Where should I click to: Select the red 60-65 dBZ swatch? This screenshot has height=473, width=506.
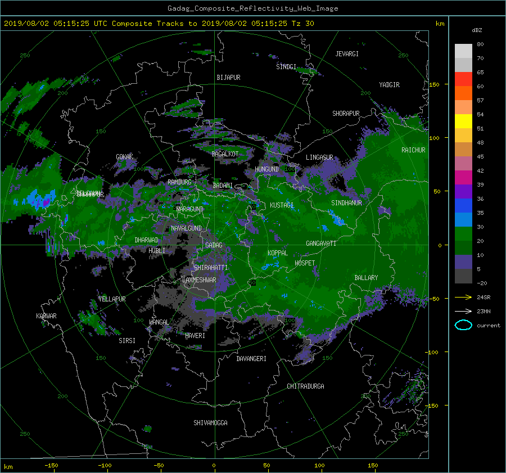click(463, 79)
